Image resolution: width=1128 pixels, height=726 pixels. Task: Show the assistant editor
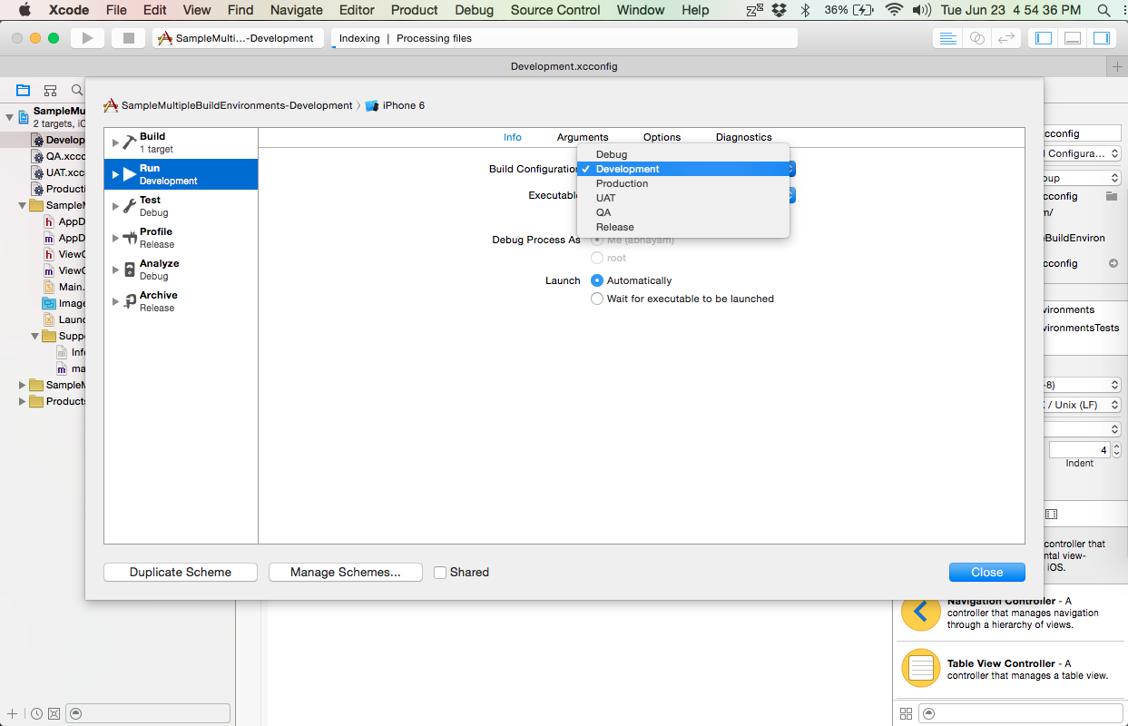coord(976,38)
